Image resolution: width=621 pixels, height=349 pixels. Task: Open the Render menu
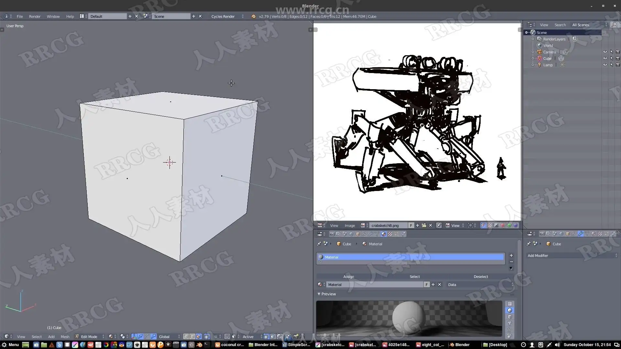tap(35, 16)
